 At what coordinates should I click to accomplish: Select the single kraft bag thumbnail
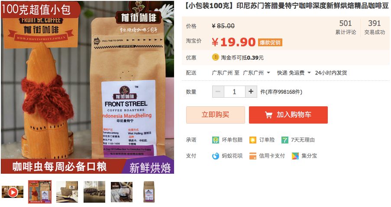click(149, 192)
